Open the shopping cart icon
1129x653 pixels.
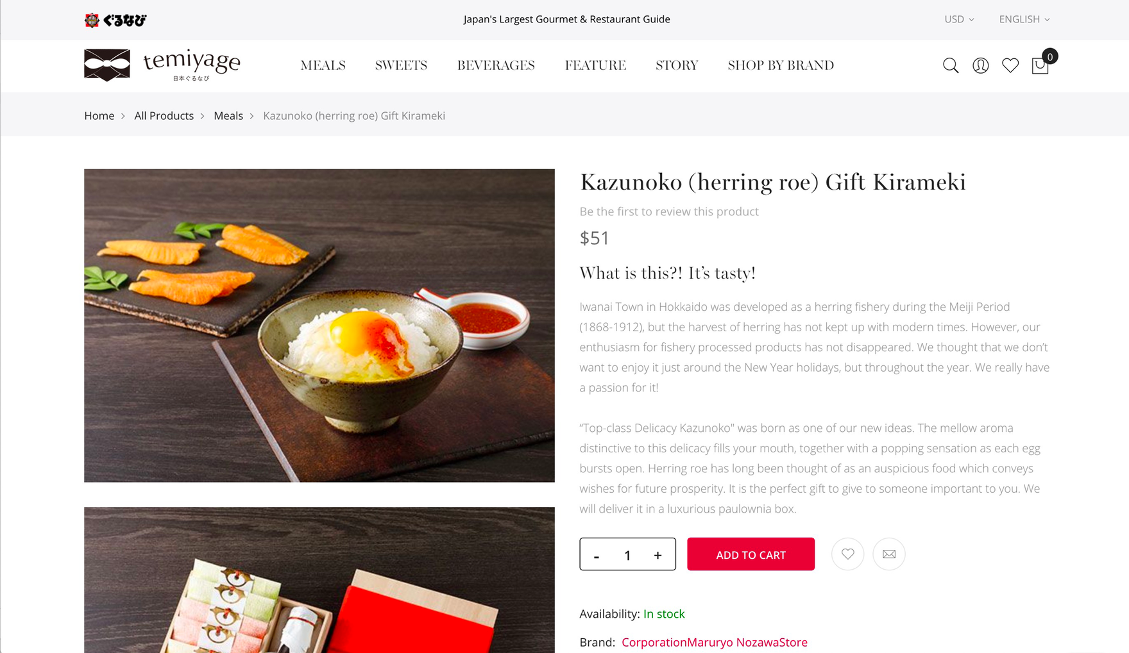point(1040,65)
